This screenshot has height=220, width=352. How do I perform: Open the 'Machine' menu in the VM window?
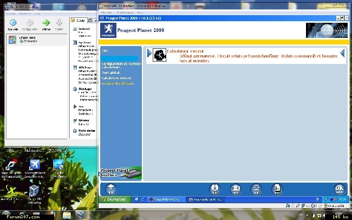107,12
